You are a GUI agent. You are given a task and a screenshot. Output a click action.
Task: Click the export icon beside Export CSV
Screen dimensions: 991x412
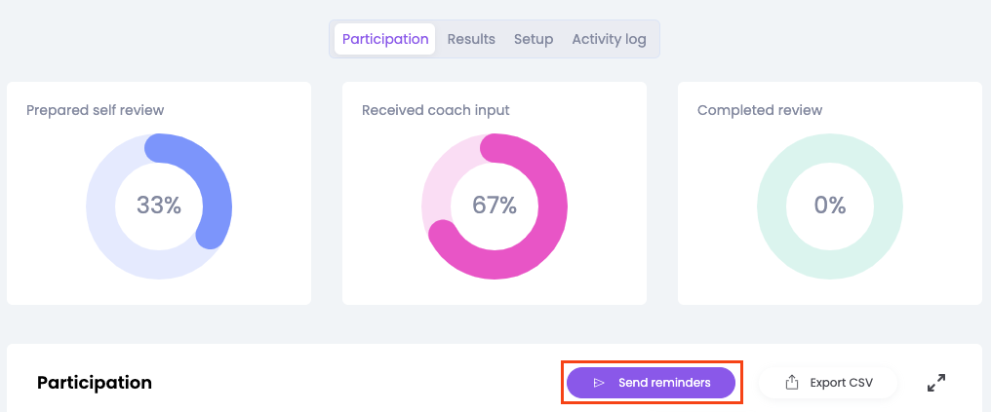click(792, 383)
